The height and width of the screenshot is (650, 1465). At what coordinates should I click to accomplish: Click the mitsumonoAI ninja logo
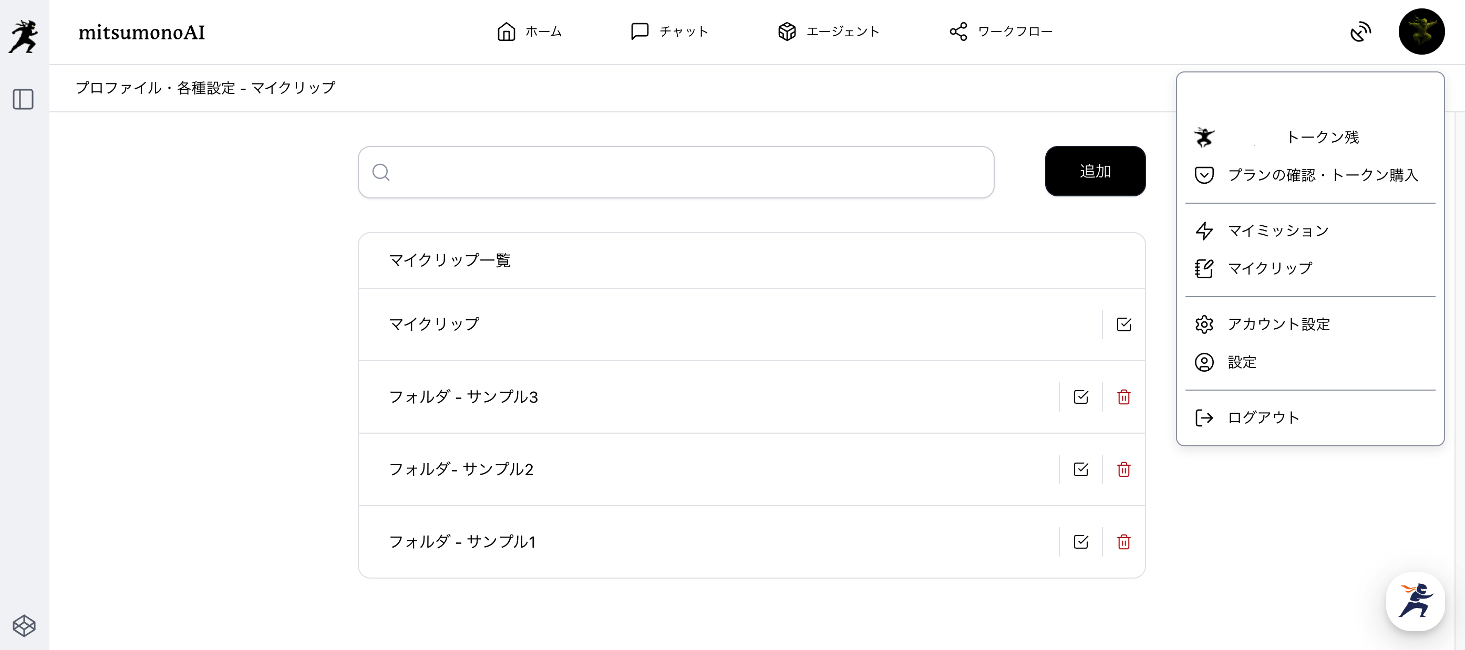[24, 36]
